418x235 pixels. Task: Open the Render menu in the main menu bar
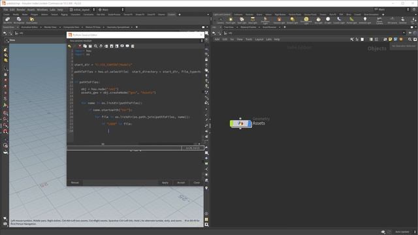[21, 10]
